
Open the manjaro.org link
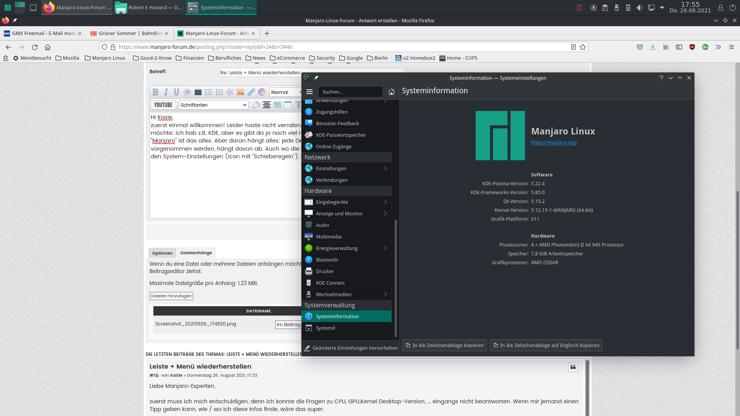554,142
